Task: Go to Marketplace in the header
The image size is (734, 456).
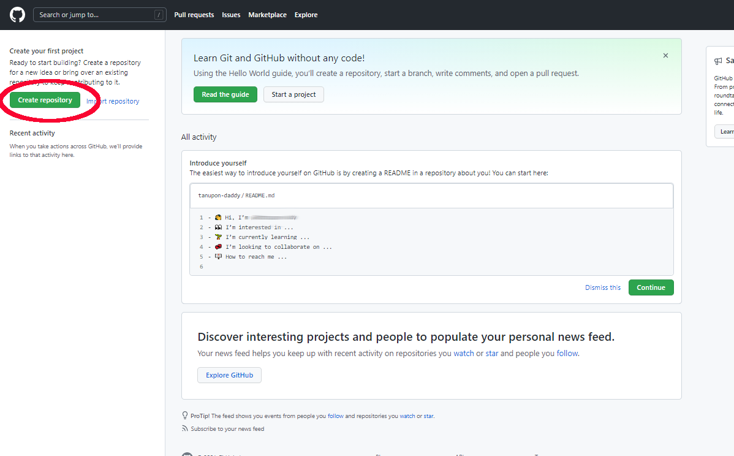Action: click(267, 15)
